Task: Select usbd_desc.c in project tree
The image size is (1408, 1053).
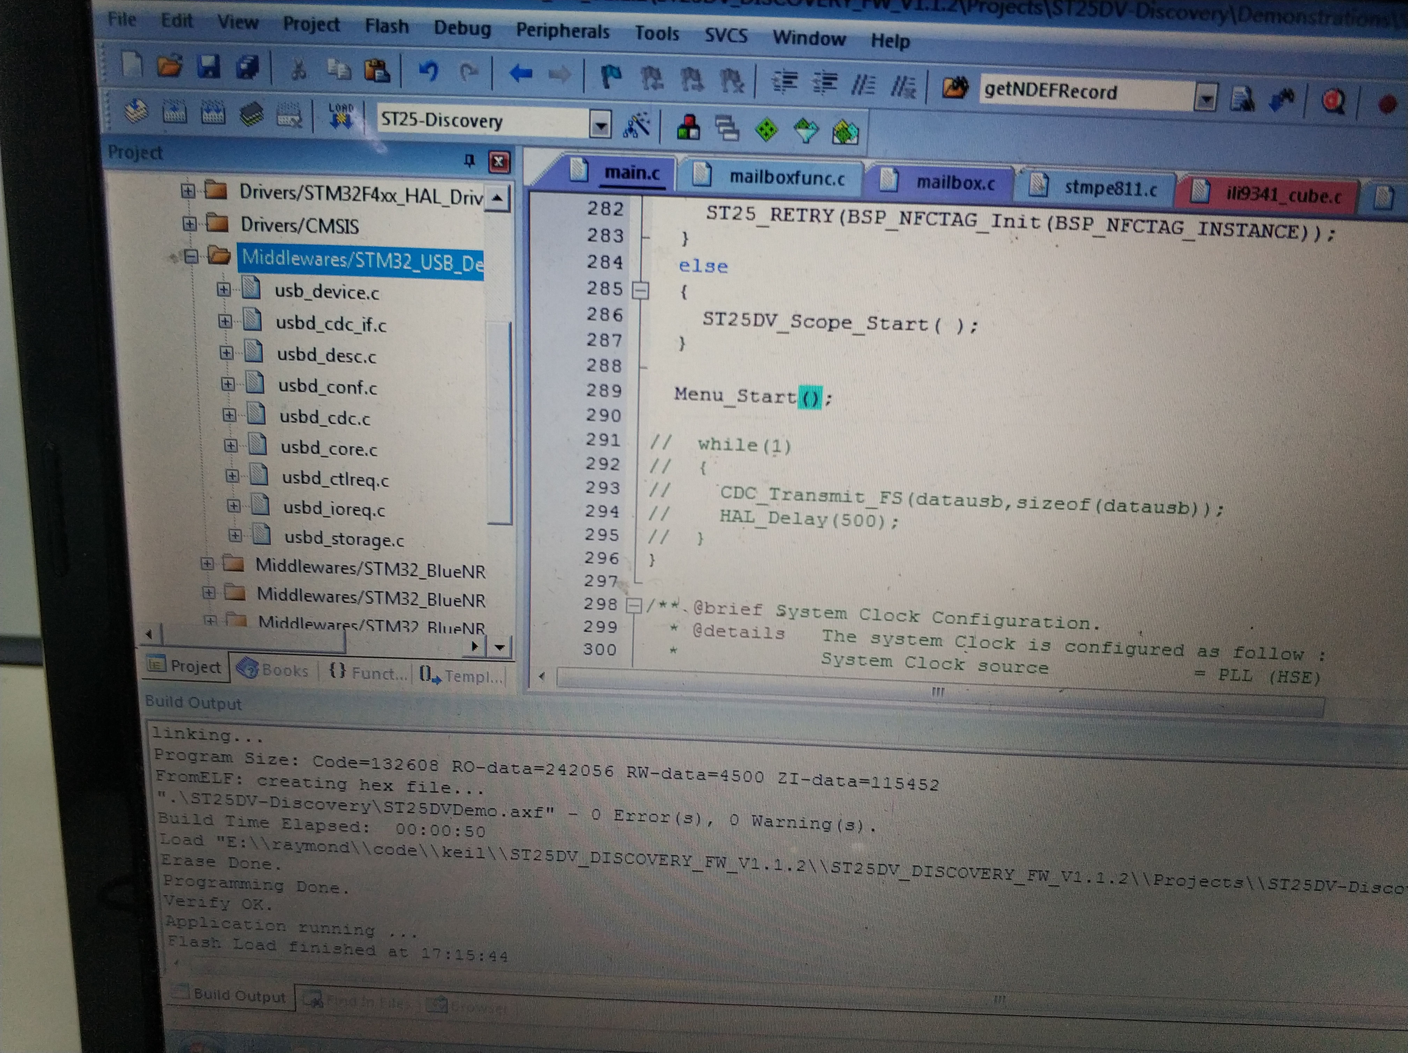Action: click(327, 355)
